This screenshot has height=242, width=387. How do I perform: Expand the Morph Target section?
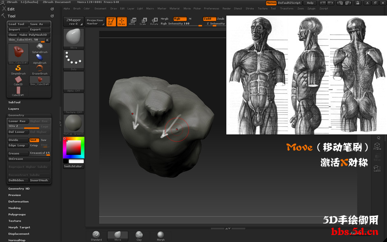point(19,228)
